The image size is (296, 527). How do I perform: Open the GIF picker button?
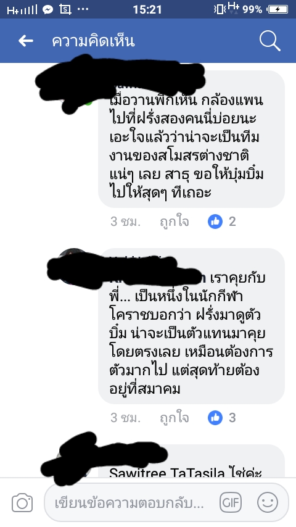(231, 503)
